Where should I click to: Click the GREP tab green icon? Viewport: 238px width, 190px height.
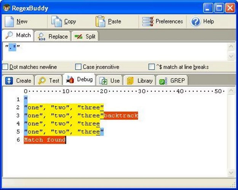163,81
